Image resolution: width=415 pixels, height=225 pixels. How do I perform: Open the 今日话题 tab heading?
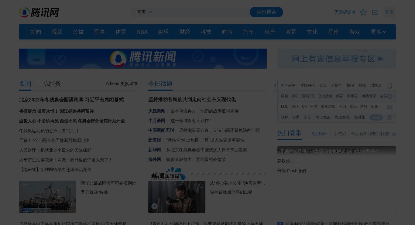160,84
